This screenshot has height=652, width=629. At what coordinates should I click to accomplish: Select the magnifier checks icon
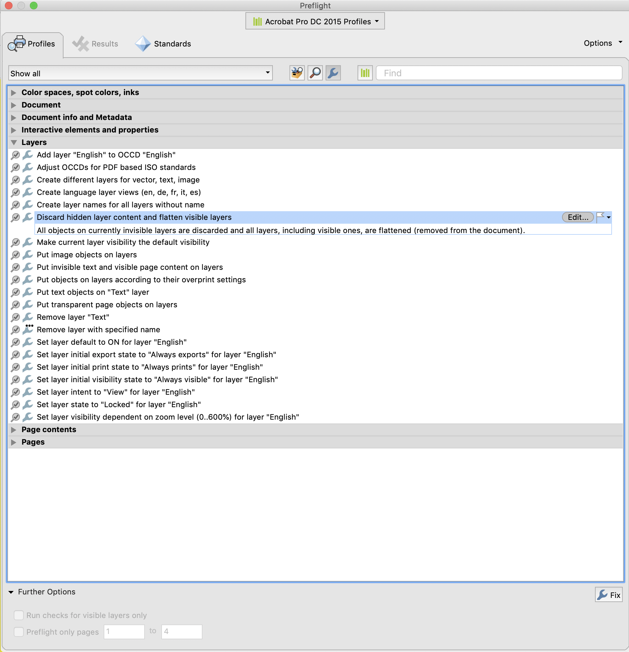tap(315, 73)
